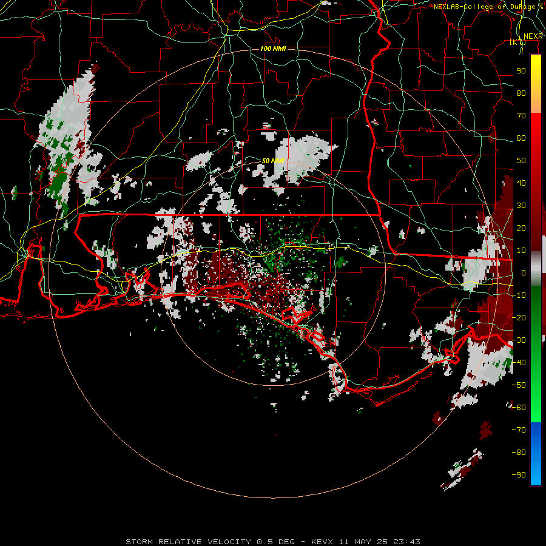
Task: Click the gray zero-velocity segment of color bar
Action: coord(536,269)
